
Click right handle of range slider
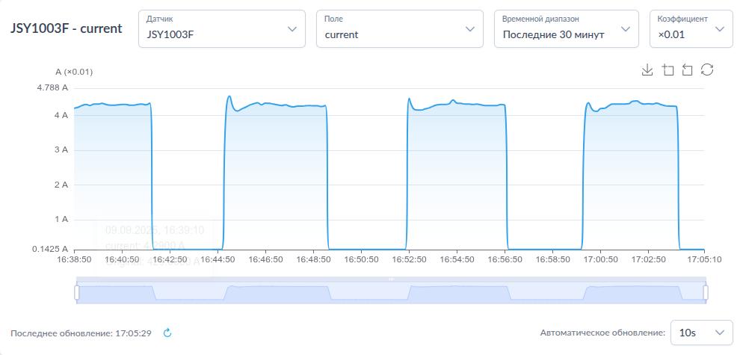[x=706, y=292]
